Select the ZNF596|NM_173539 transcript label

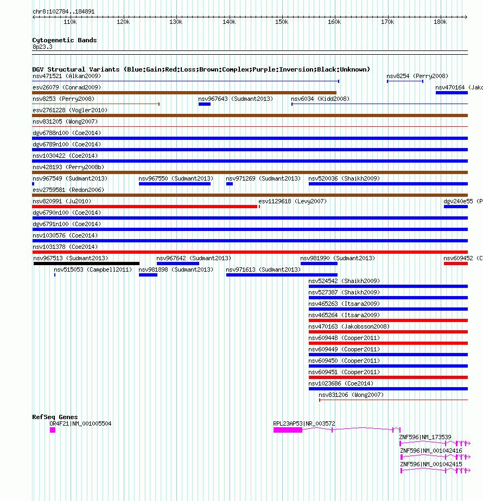pos(425,437)
